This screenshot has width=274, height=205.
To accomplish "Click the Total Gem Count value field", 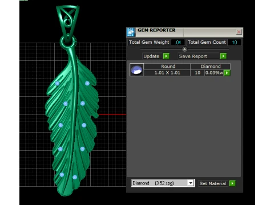I will pos(234,42).
